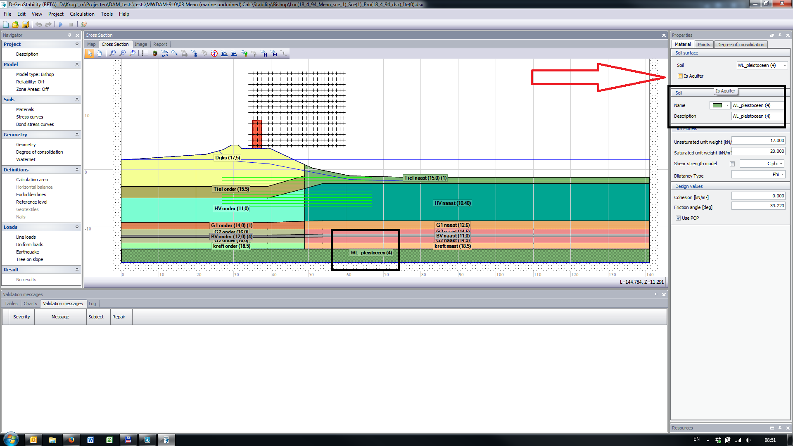793x446 pixels.
Task: Click the add tree on slope icon
Action: [x=245, y=54]
